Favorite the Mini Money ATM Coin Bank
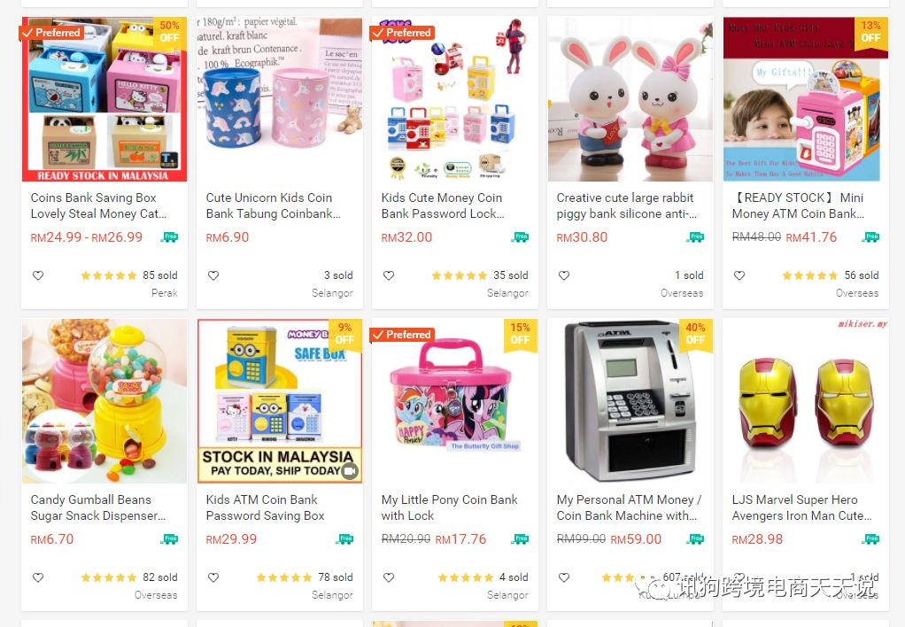905x627 pixels. [x=739, y=275]
